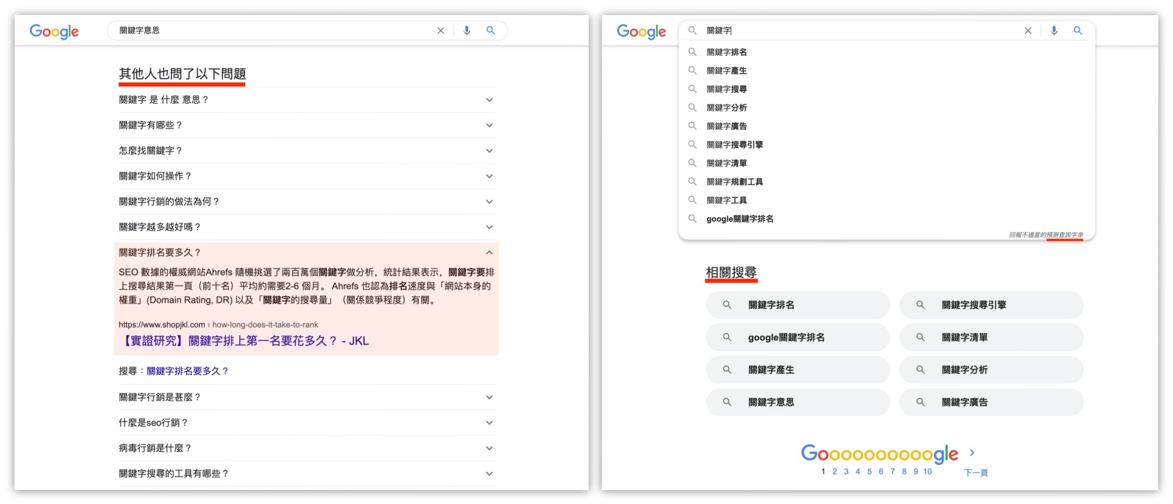
Task: Go to results page 5 in pagination
Action: (869, 471)
